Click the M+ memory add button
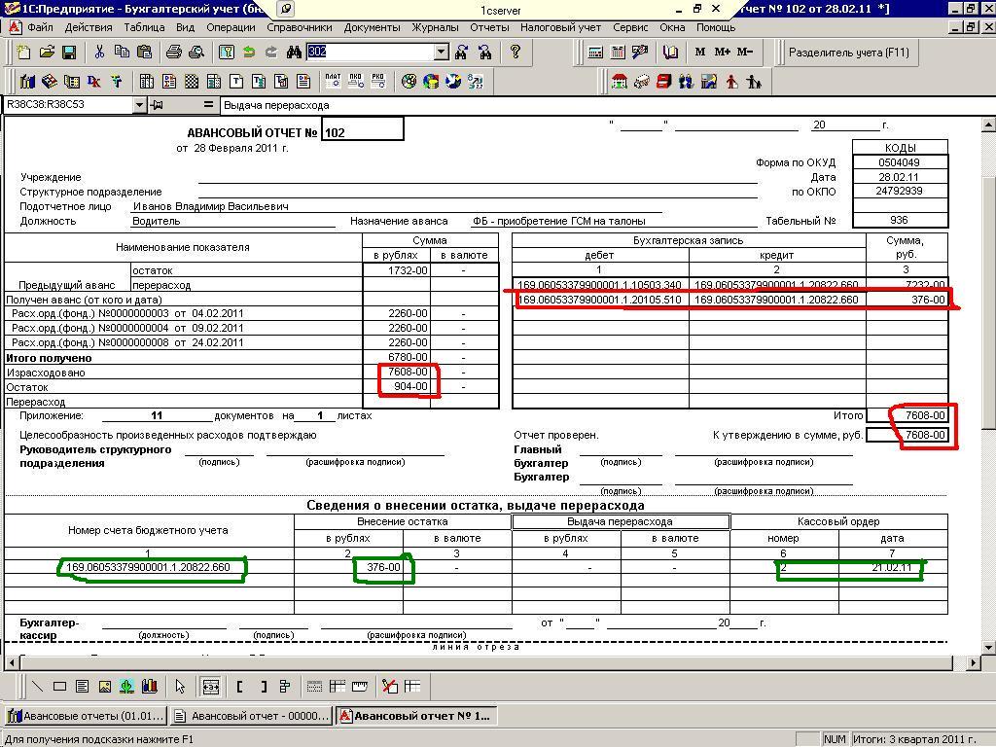The image size is (996, 747). (722, 53)
